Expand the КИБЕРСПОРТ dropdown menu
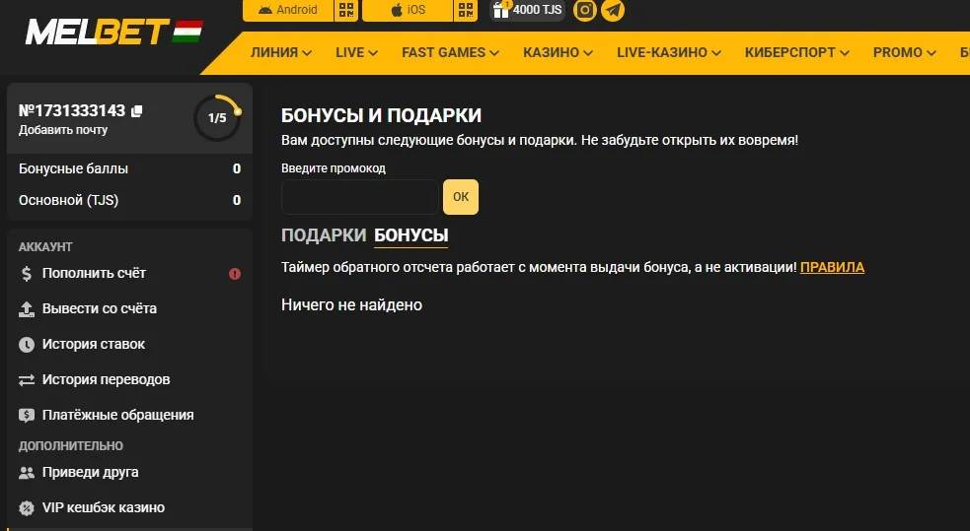This screenshot has height=531, width=970. click(796, 52)
